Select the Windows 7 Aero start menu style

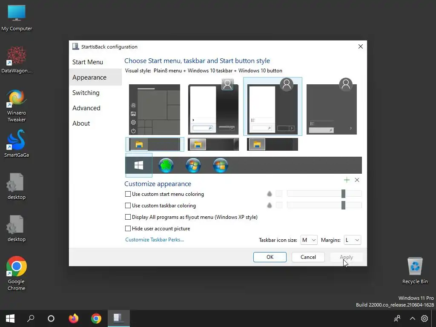[x=213, y=106]
